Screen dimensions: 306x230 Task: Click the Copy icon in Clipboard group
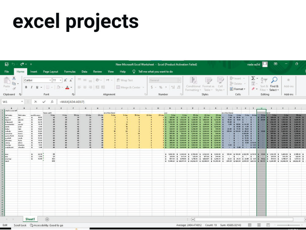coord(14,84)
